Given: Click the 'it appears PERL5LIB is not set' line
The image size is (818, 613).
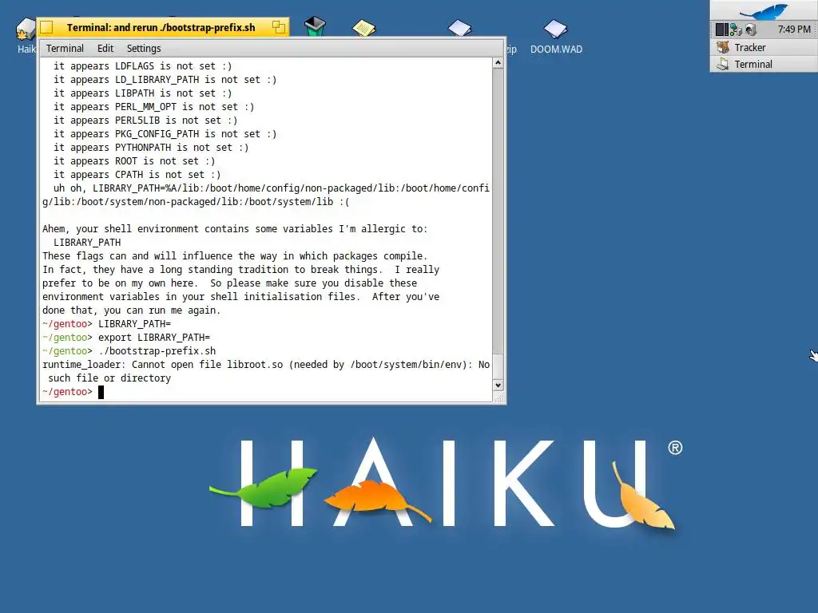Looking at the screenshot, I should (145, 121).
